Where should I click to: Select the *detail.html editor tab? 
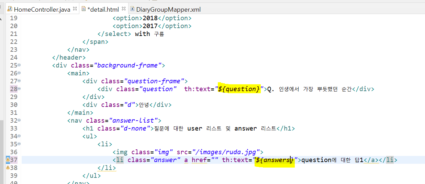tap(104, 10)
